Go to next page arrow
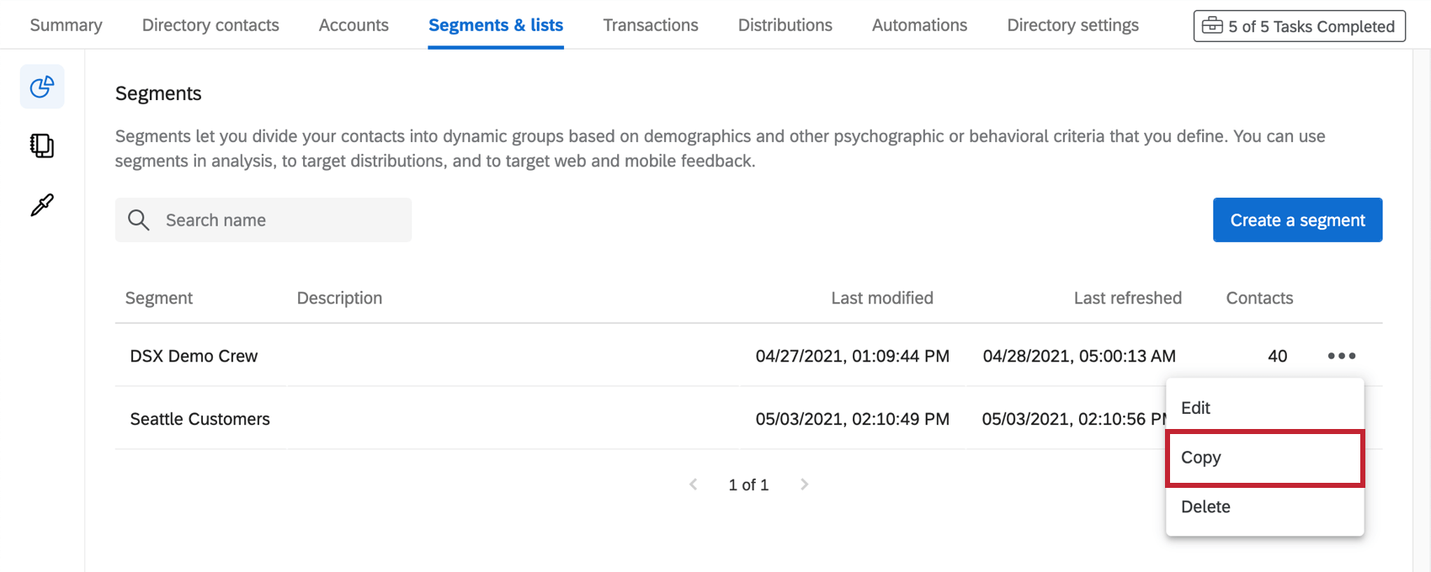 804,485
